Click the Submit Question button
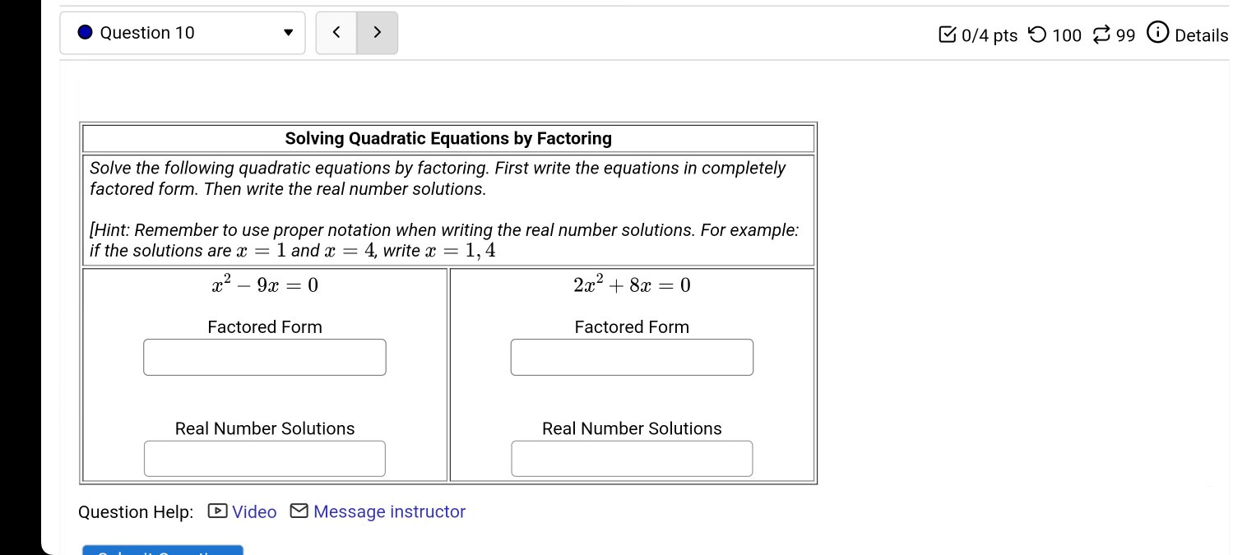Image resolution: width=1247 pixels, height=555 pixels. pyautogui.click(x=163, y=550)
